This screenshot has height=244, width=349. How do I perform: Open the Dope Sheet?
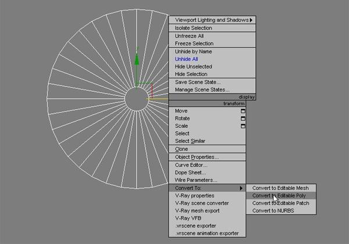click(189, 173)
